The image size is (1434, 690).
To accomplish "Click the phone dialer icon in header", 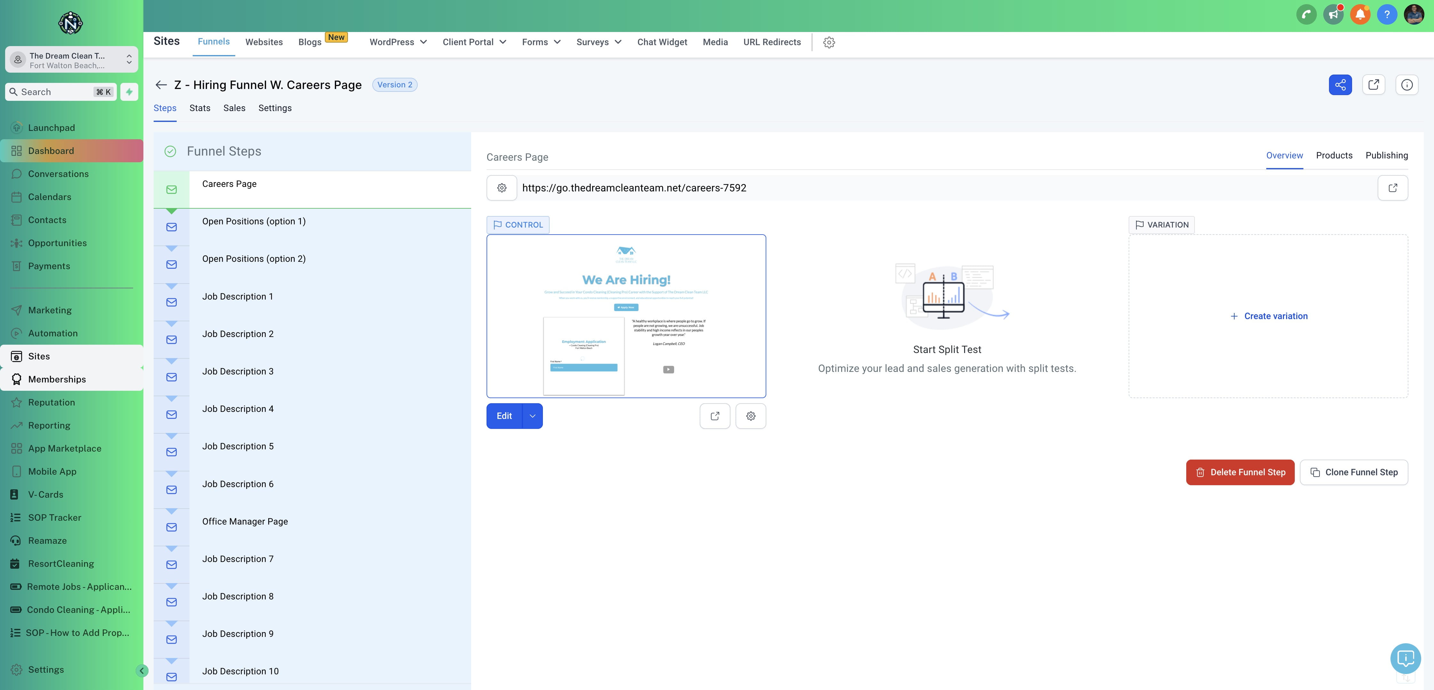I will [1306, 14].
